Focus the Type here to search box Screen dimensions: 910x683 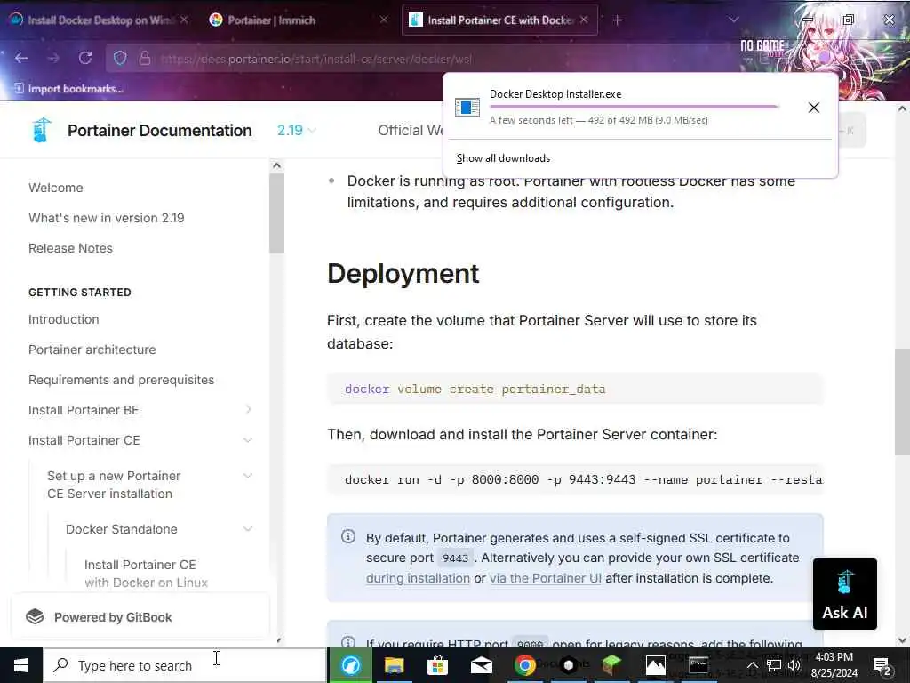click(185, 665)
